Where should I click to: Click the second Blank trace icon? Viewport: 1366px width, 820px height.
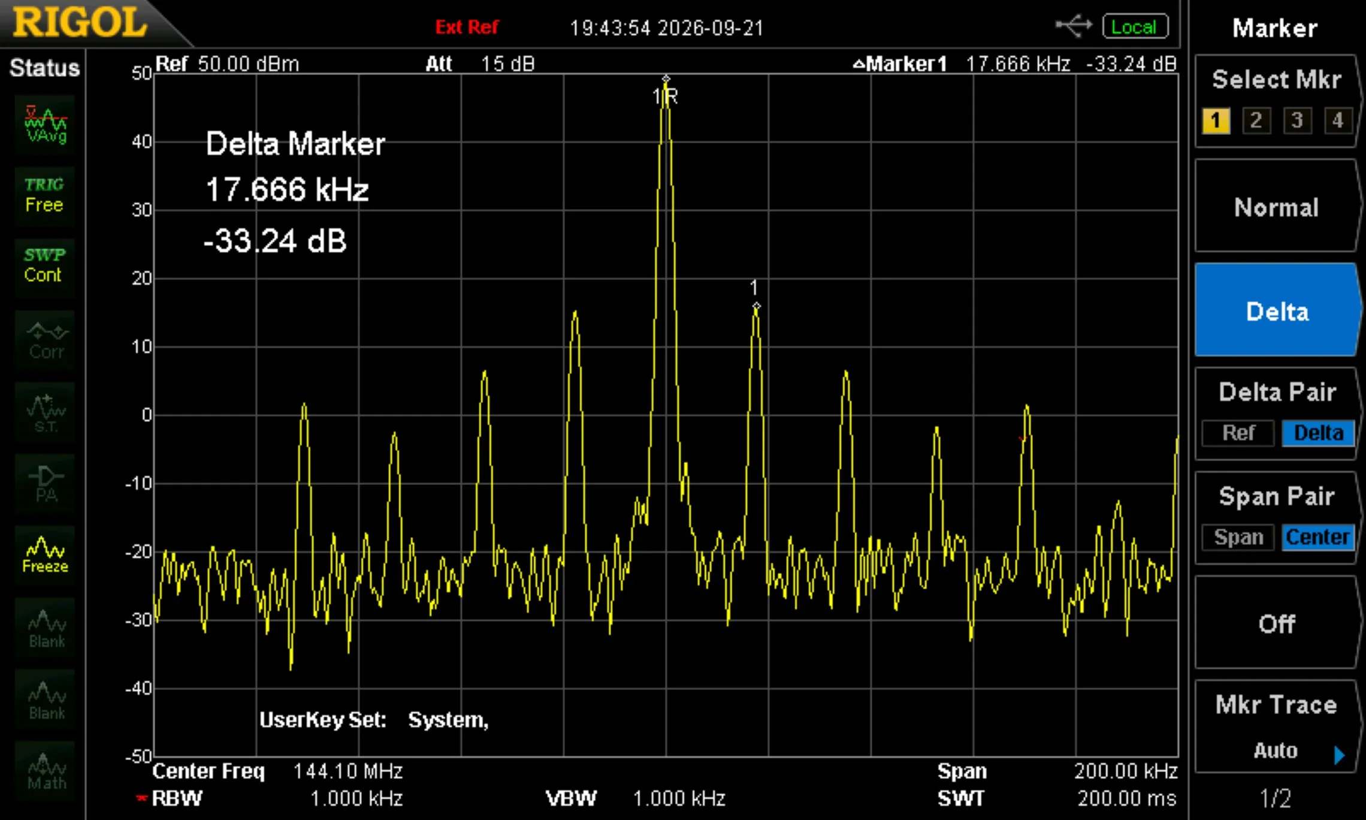pos(46,699)
